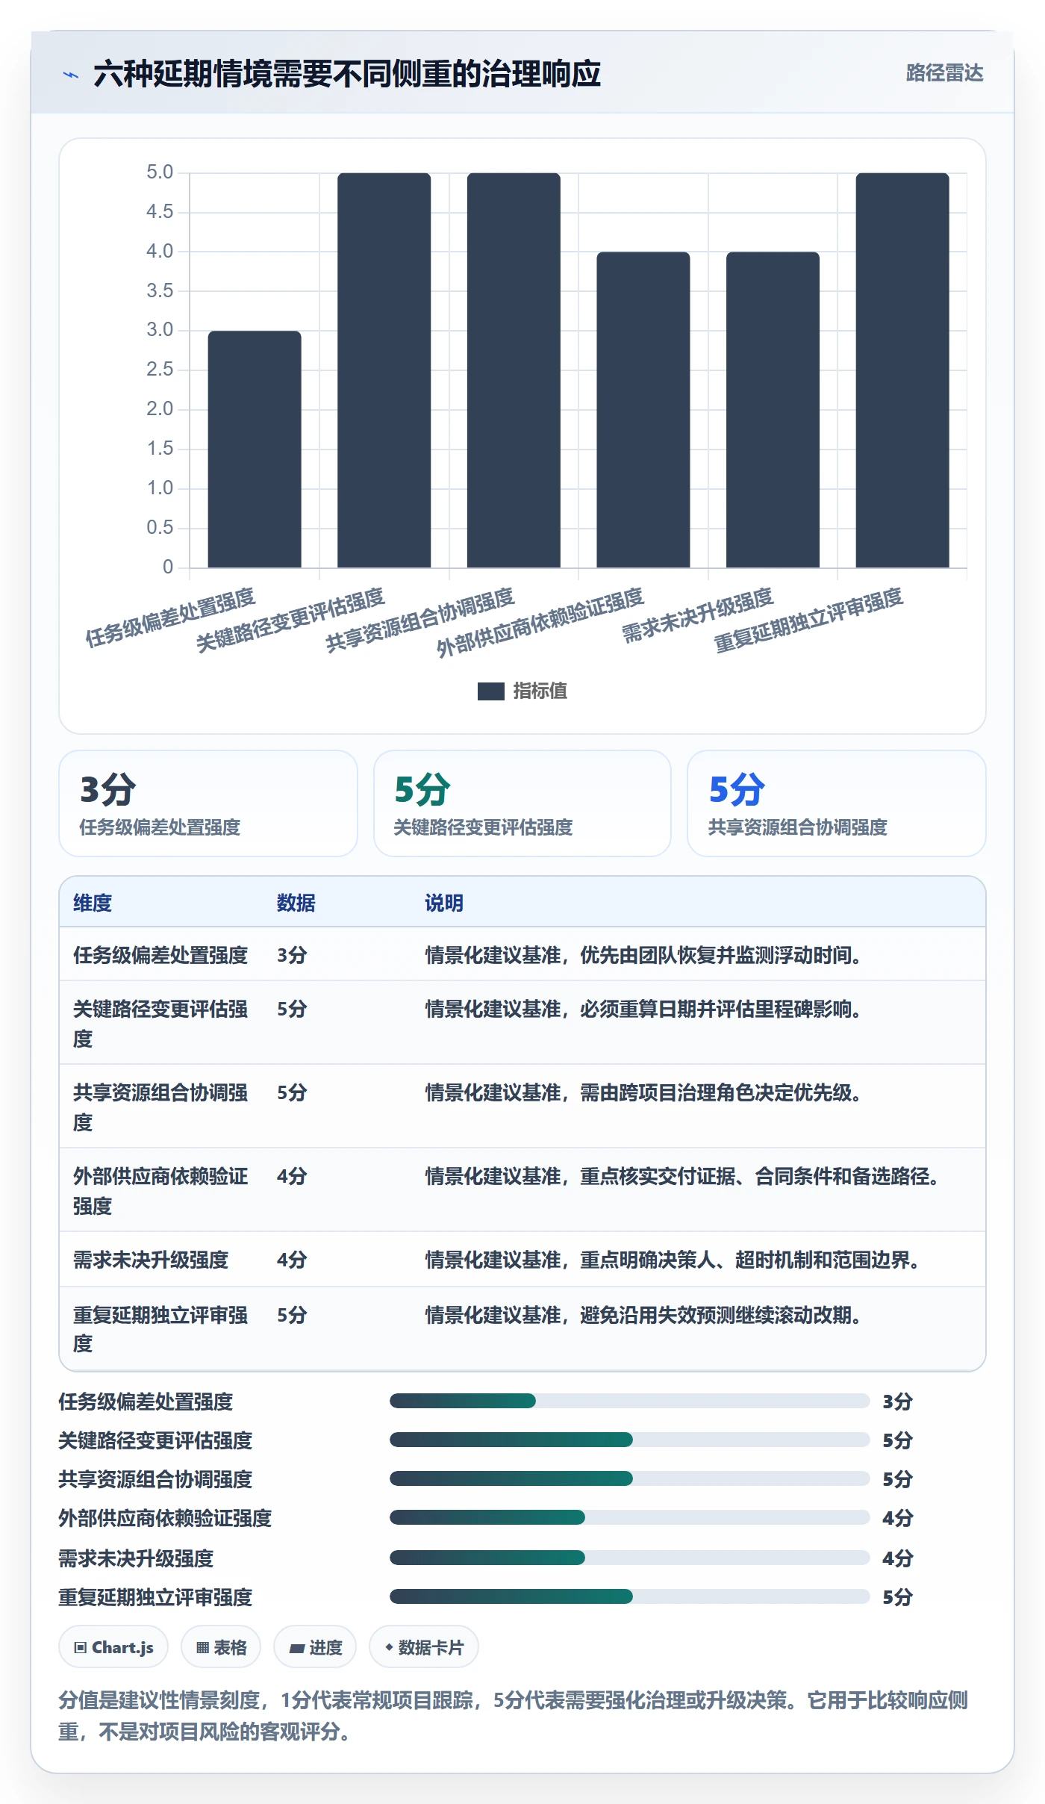Click the 路径雷达 label in header
This screenshot has width=1045, height=1804.
click(x=944, y=73)
